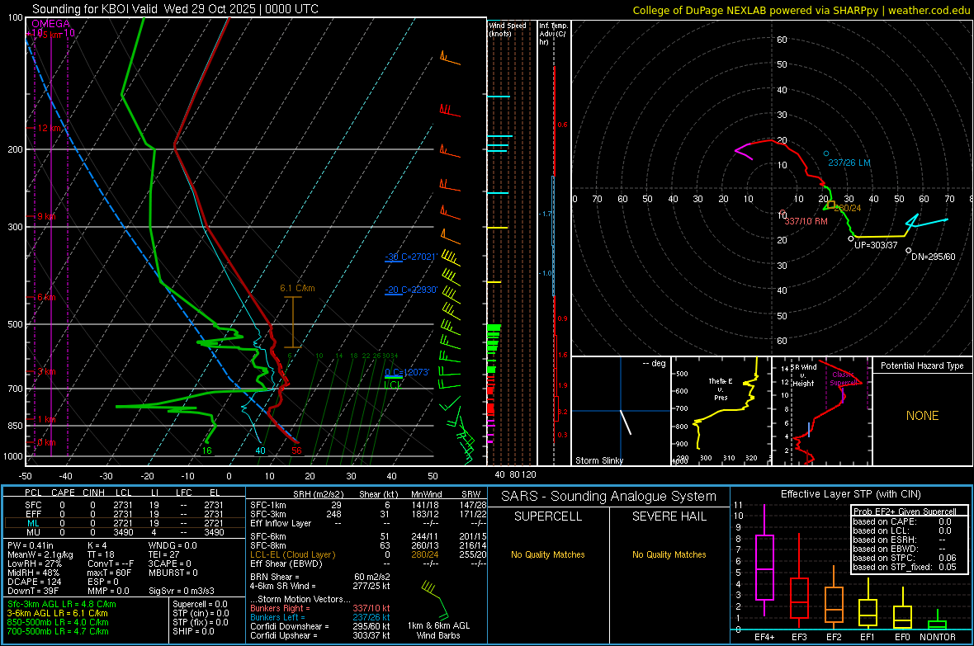This screenshot has height=646, width=974.
Task: Click the 1km & 6km AGL Wind Barbs caption
Action: [438, 630]
